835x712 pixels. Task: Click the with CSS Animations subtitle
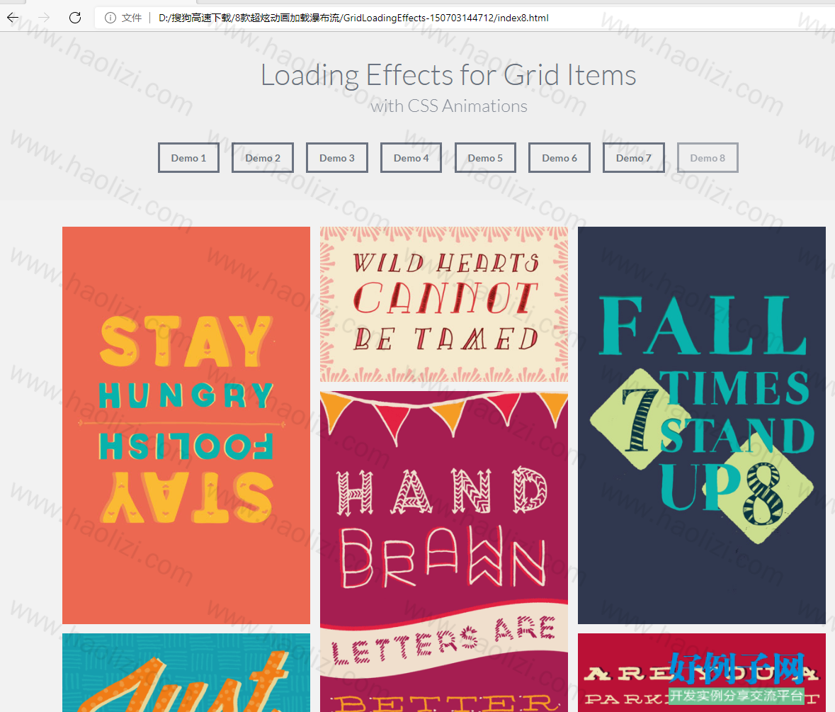[x=449, y=106]
